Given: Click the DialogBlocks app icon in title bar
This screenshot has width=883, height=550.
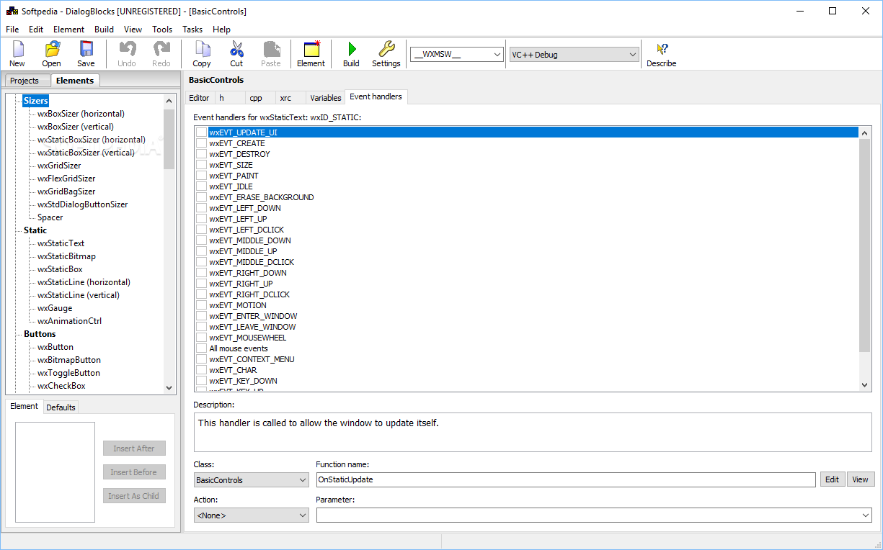Looking at the screenshot, I should coord(12,11).
